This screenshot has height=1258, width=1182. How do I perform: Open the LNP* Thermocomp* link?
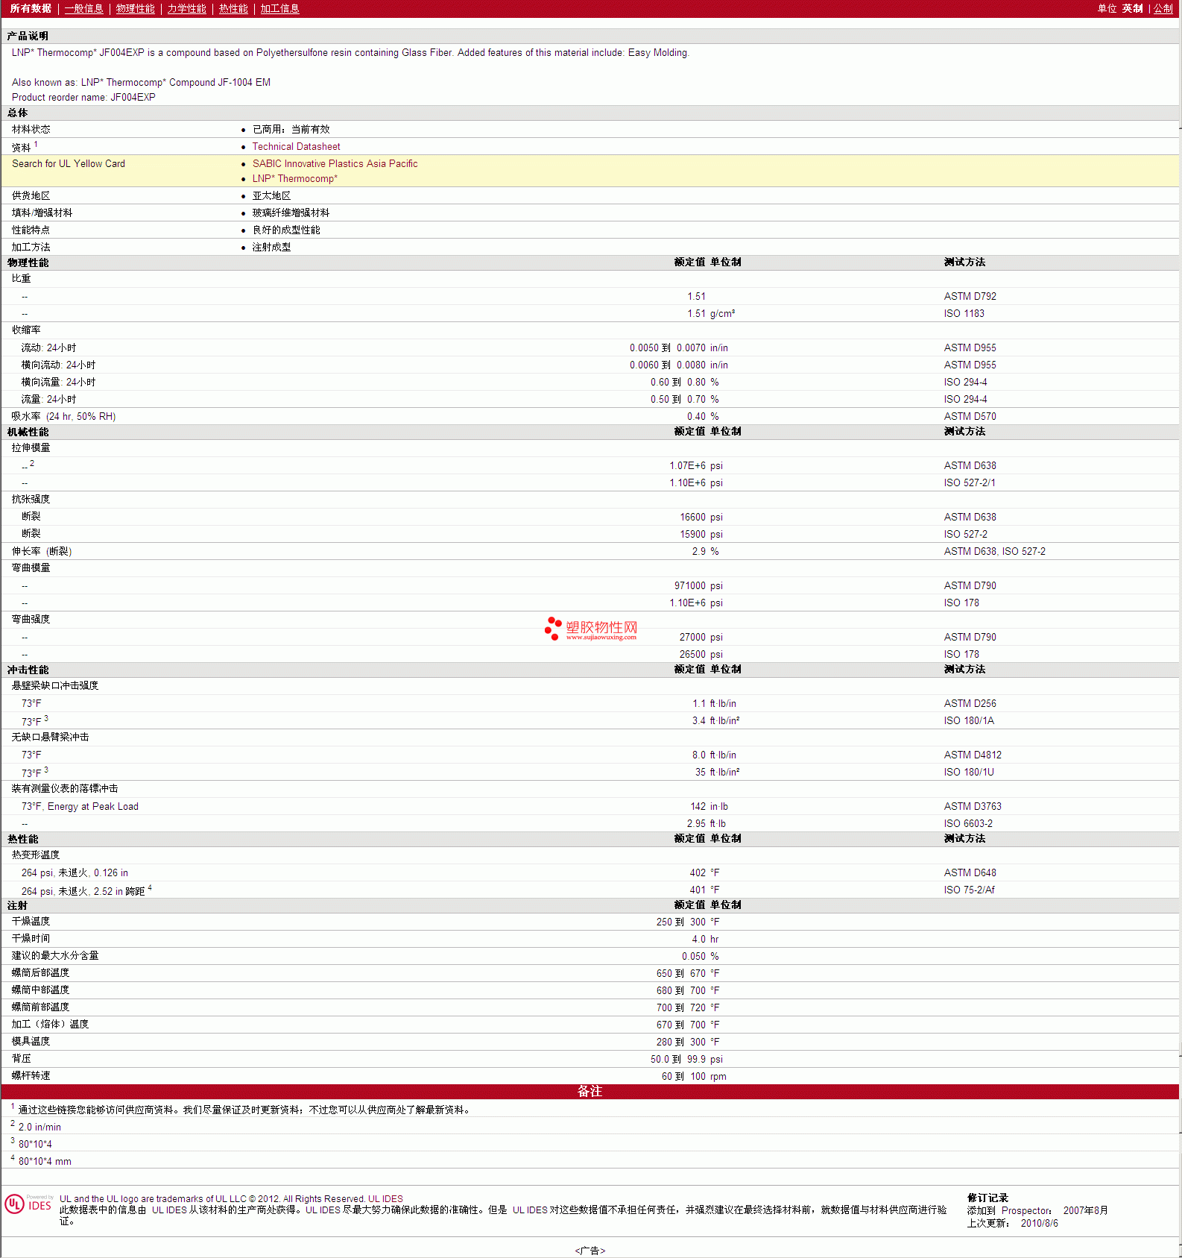pyautogui.click(x=294, y=179)
